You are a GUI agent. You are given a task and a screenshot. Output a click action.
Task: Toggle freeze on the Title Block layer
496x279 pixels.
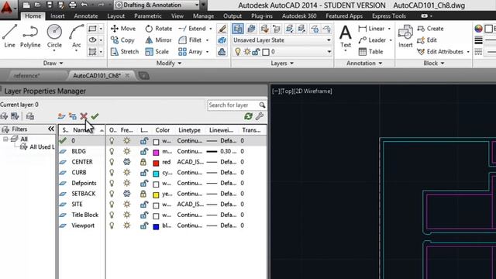click(127, 215)
